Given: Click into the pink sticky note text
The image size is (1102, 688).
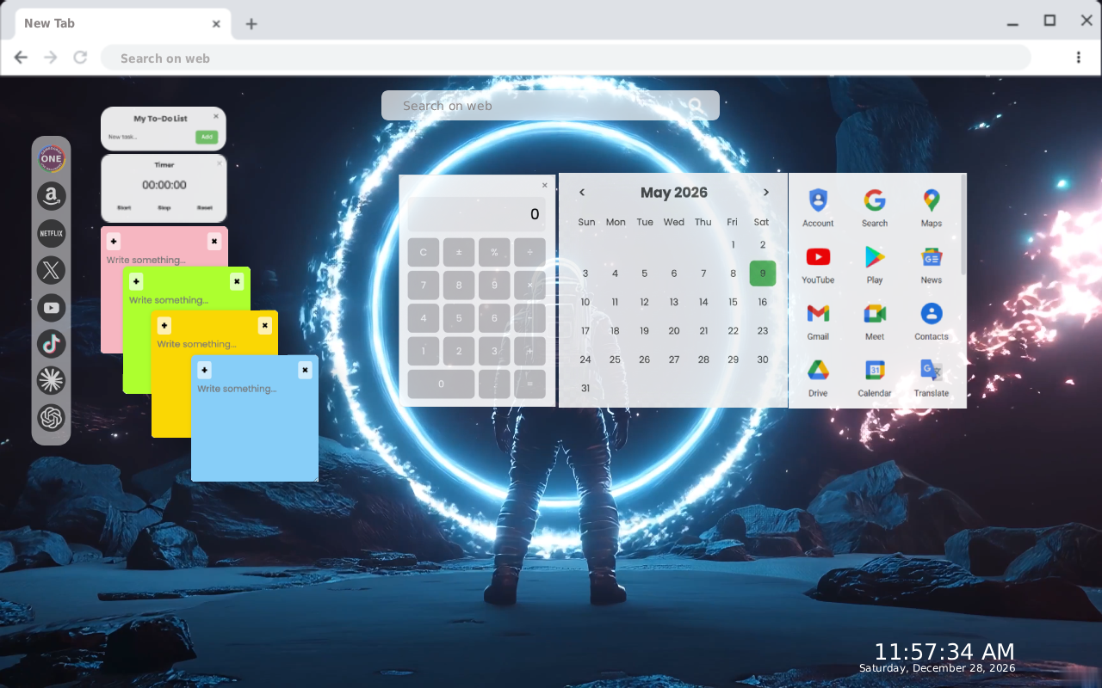Looking at the screenshot, I should point(146,260).
